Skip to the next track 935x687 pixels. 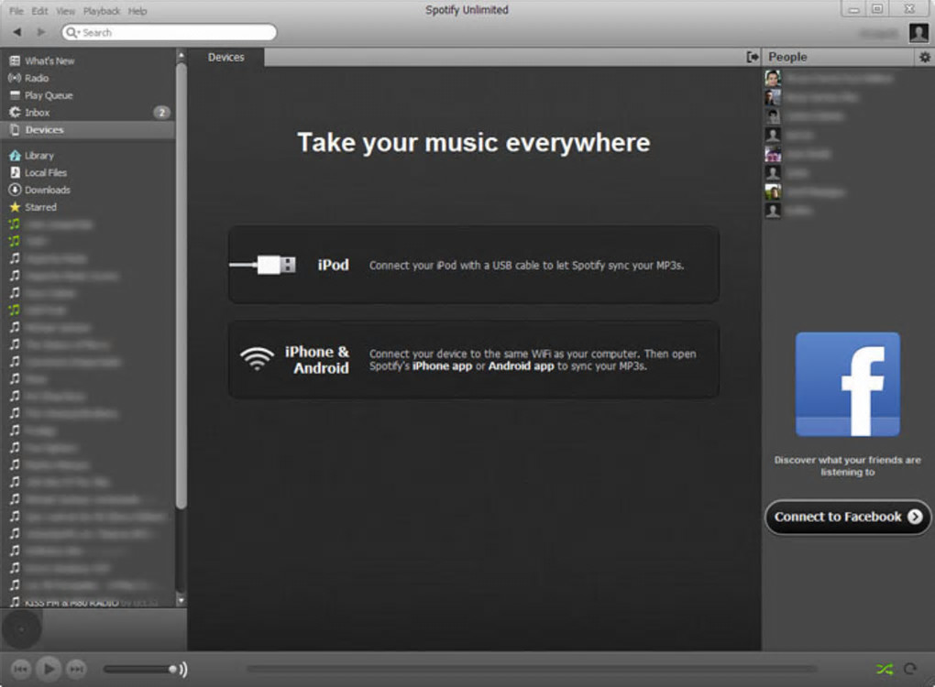(76, 669)
